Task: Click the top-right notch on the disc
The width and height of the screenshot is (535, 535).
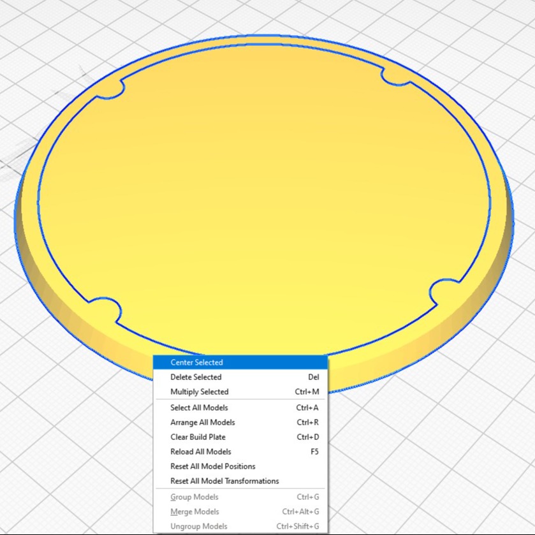Action: tap(397, 76)
